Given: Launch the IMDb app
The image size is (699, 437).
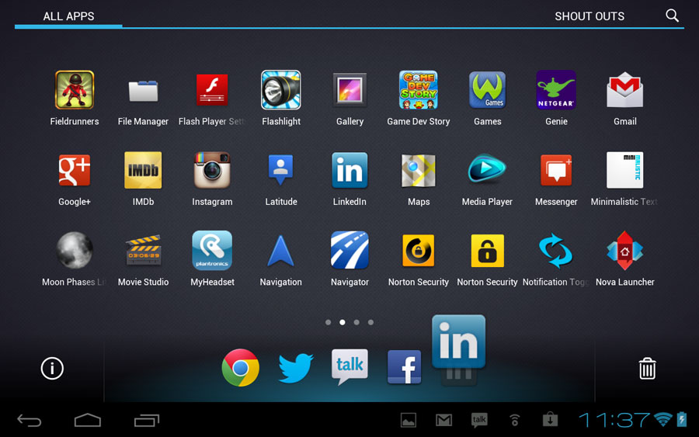Looking at the screenshot, I should pos(143,170).
